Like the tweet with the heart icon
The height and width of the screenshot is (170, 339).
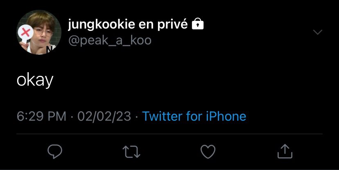click(208, 152)
